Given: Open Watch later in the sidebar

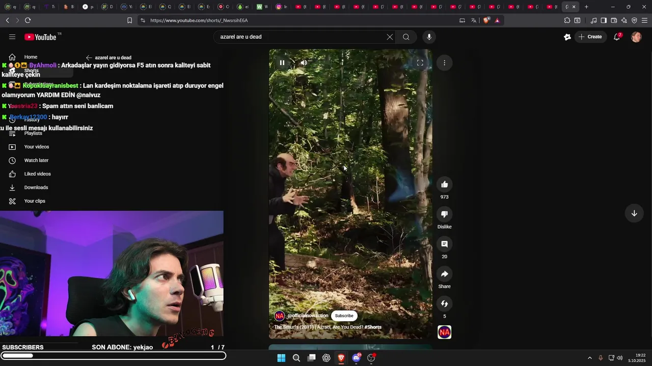Looking at the screenshot, I should [36, 160].
